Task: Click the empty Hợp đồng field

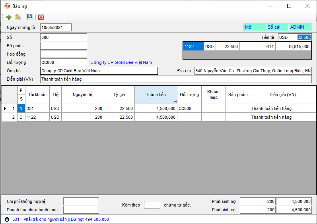Action: click(63, 54)
